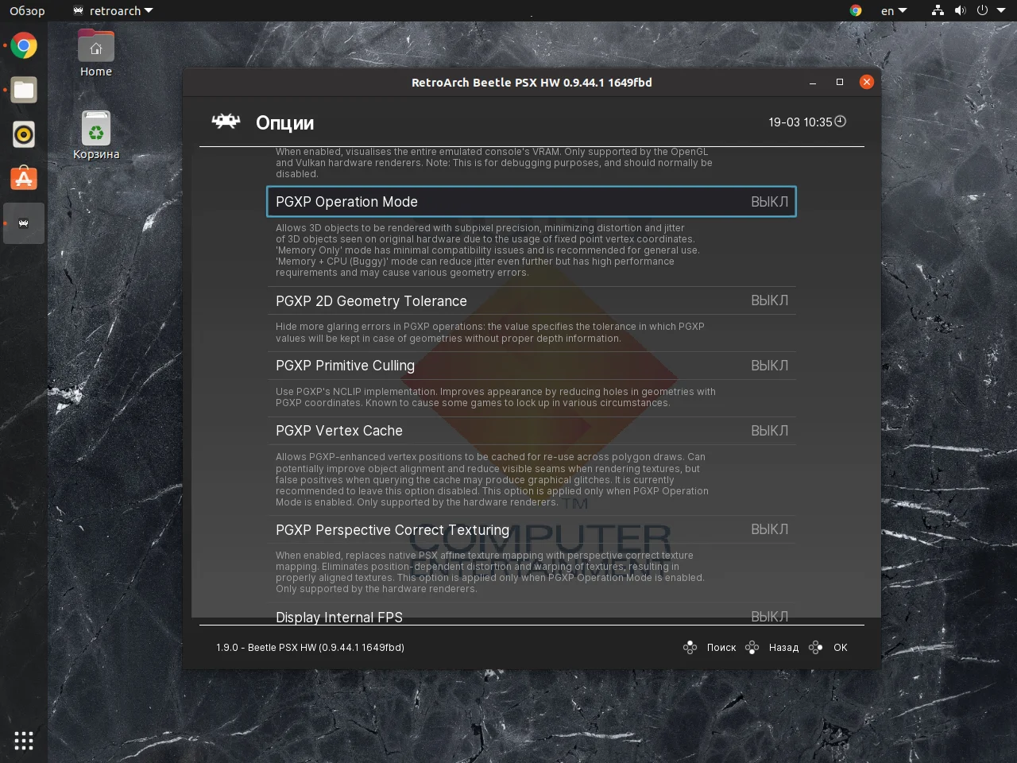Click the description starting 'Allows PGXP-enhanced vertex'

tap(493, 479)
